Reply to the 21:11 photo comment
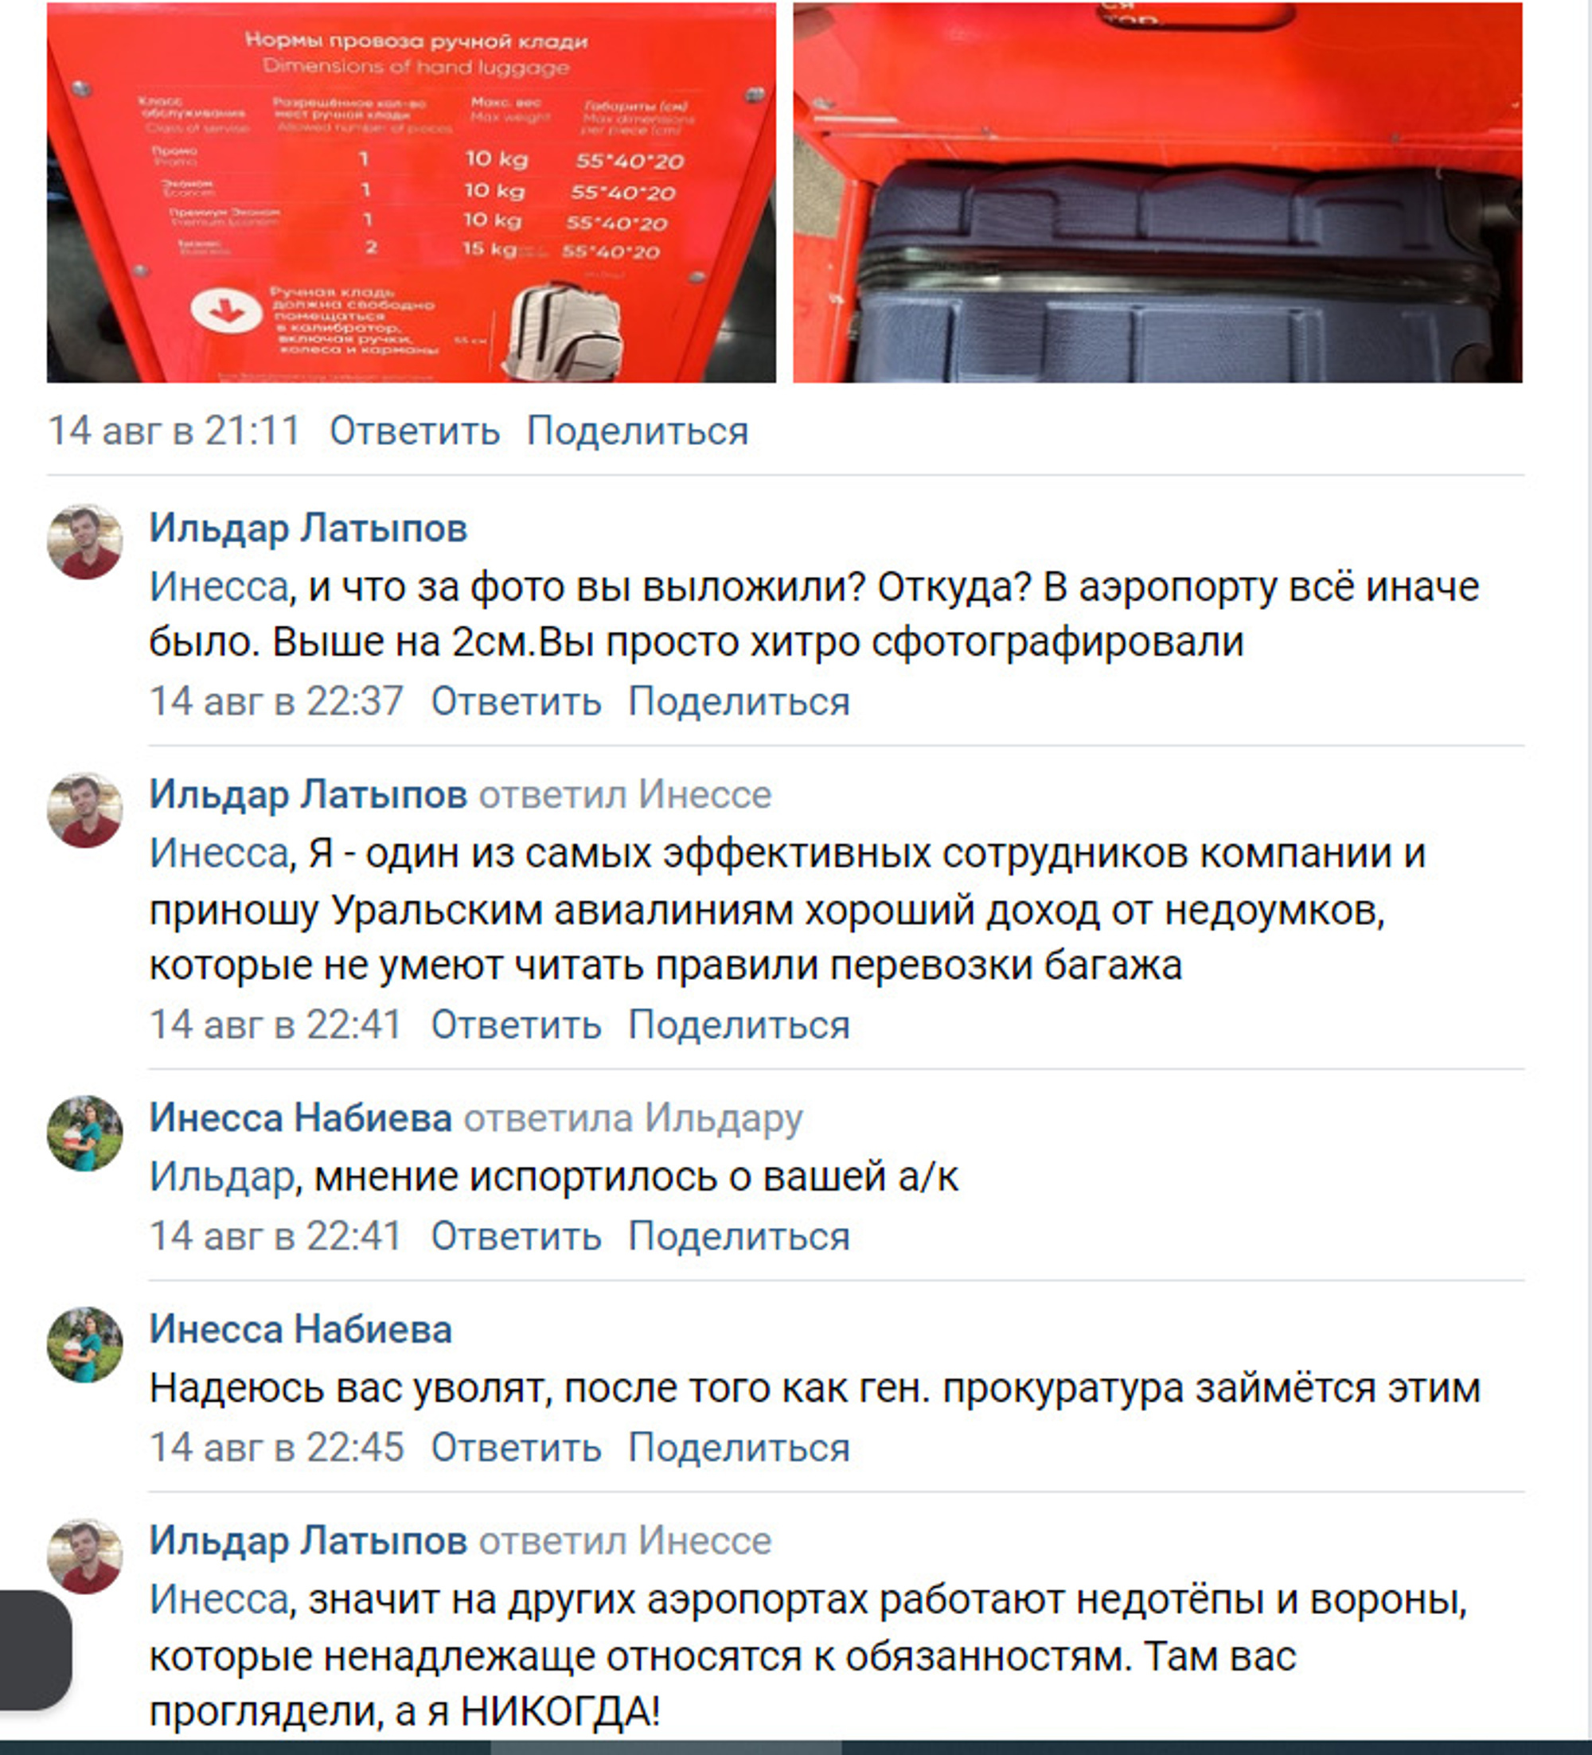This screenshot has height=1755, width=1592. (415, 431)
